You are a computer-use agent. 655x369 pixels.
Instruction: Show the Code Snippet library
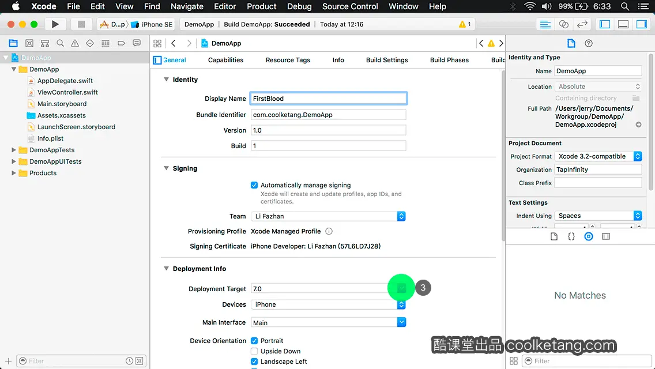(x=571, y=236)
